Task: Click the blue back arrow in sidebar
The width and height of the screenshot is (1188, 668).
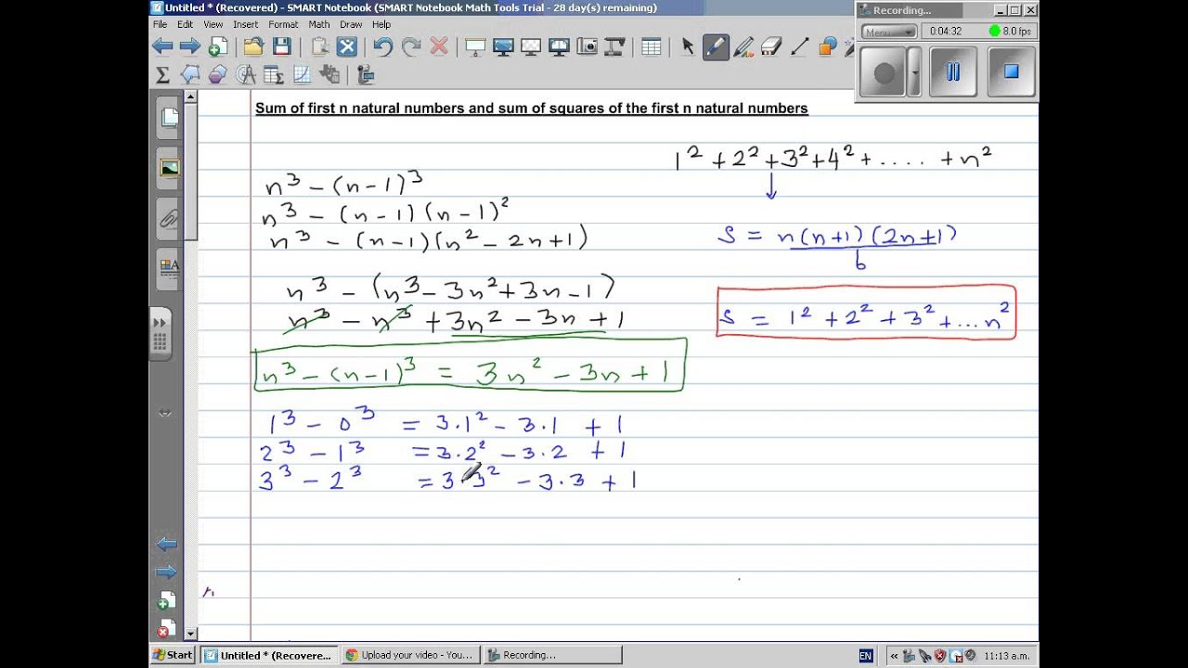Action: coord(166,544)
